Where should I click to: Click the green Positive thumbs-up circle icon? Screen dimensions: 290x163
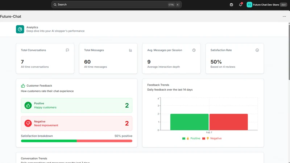point(28,105)
